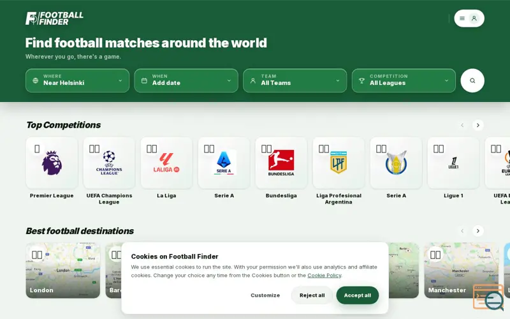Click the Accept all cookies button
This screenshot has width=510, height=319.
[x=358, y=295]
